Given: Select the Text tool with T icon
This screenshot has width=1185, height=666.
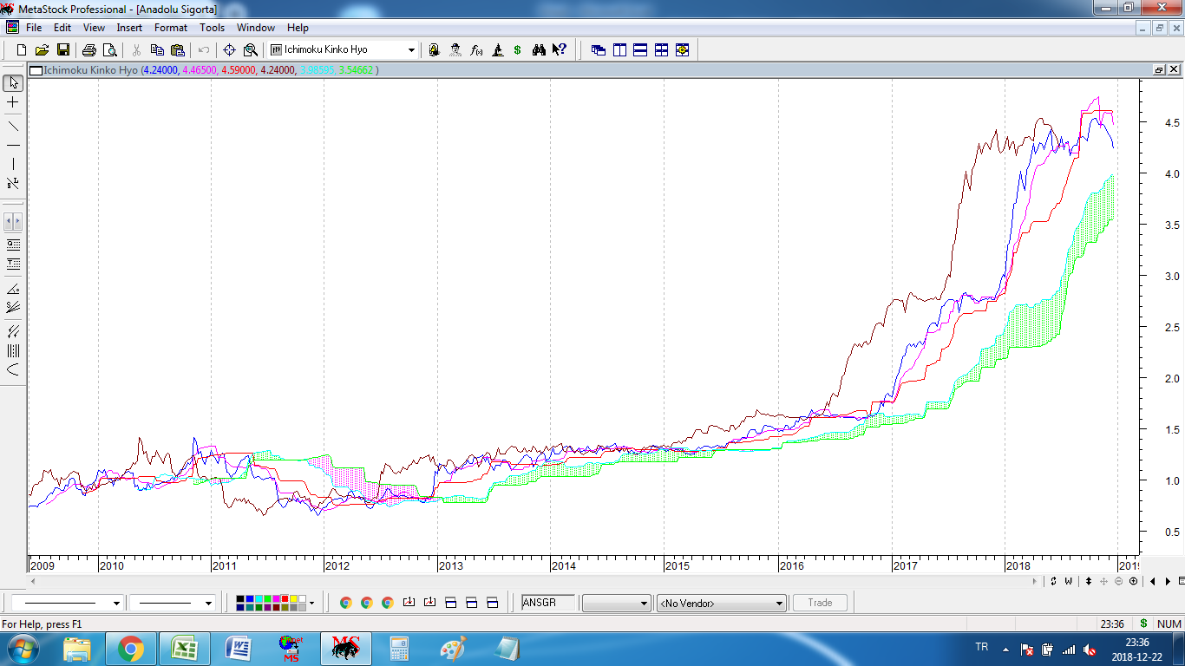Looking at the screenshot, I should tap(13, 264).
